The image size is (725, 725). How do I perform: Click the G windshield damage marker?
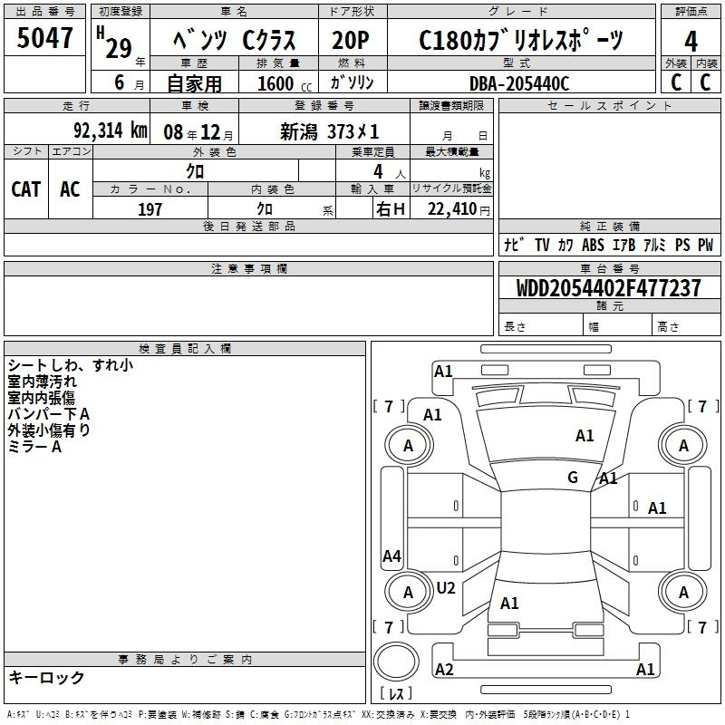(573, 478)
